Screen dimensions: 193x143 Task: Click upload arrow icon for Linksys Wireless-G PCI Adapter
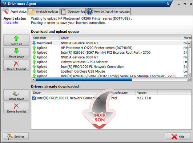point(34,62)
